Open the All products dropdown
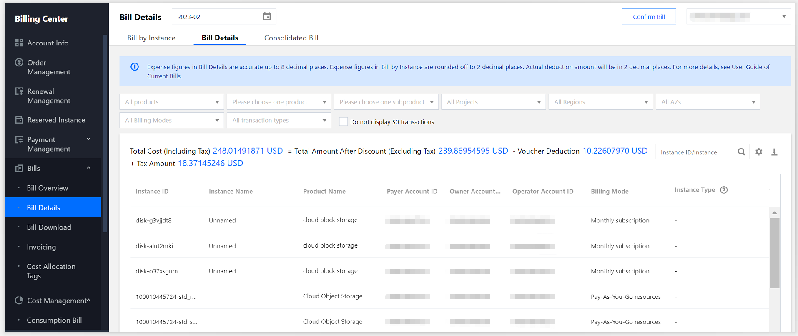 (172, 102)
